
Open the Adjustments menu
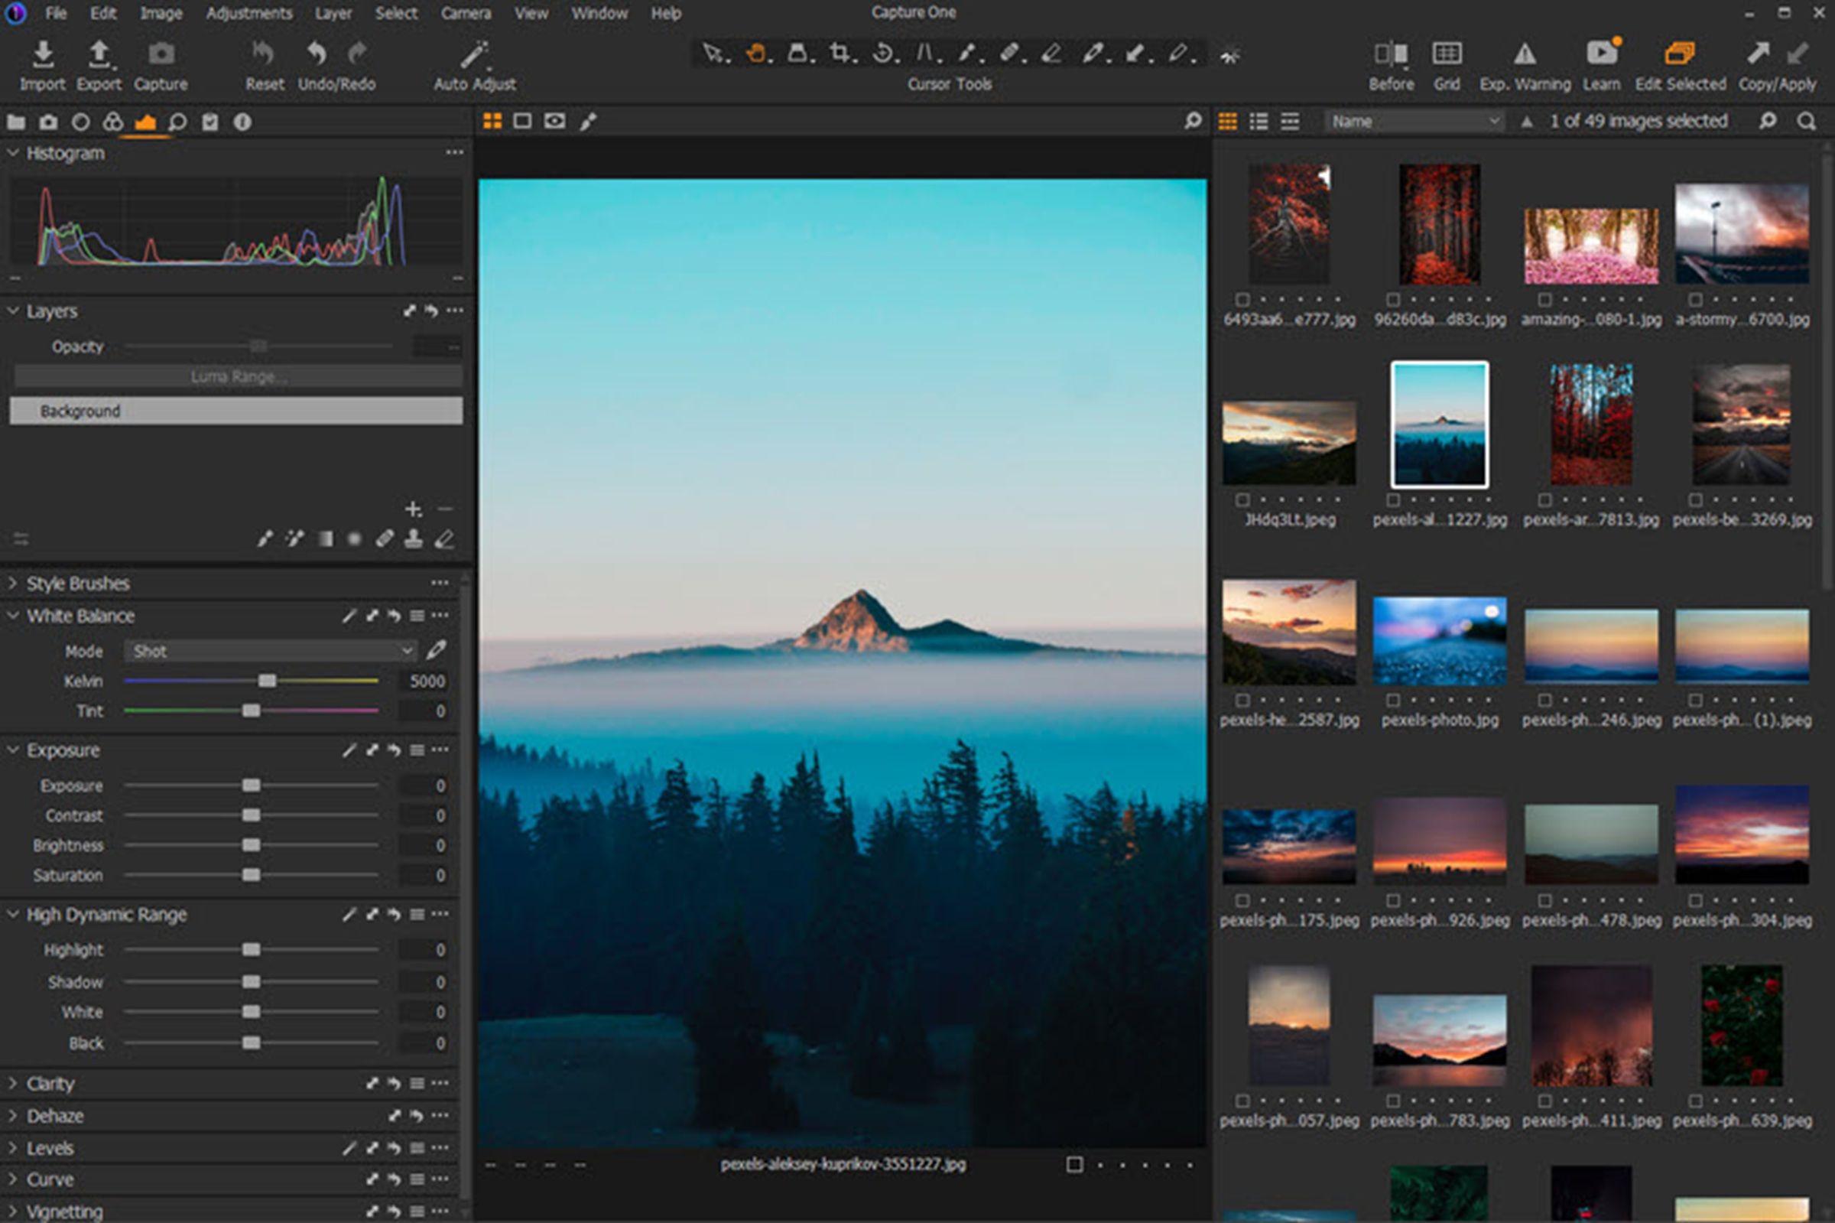point(249,13)
